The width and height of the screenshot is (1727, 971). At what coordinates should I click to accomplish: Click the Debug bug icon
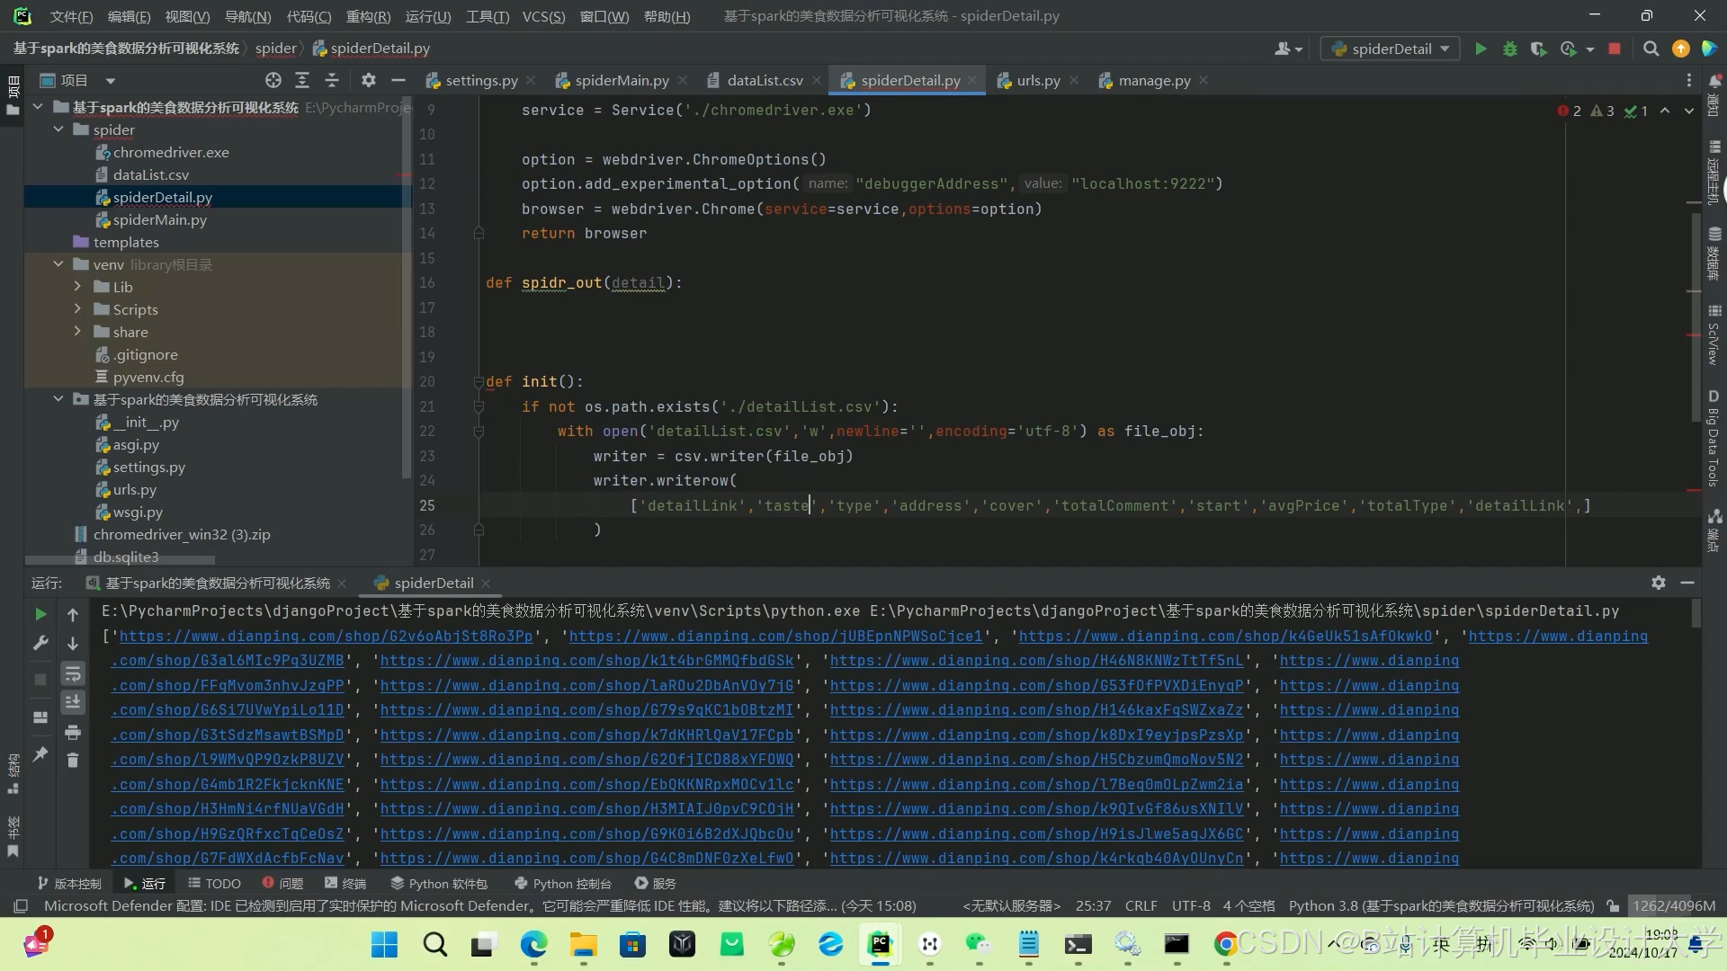[1510, 49]
